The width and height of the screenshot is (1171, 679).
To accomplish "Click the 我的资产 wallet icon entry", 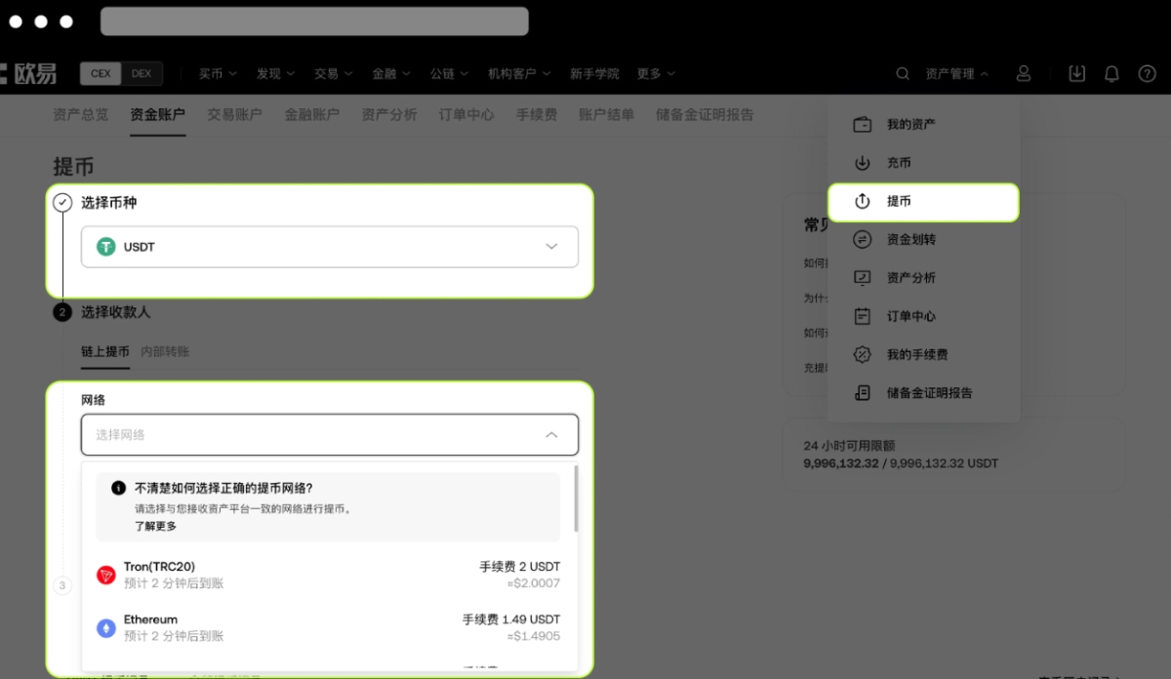I will tap(863, 125).
